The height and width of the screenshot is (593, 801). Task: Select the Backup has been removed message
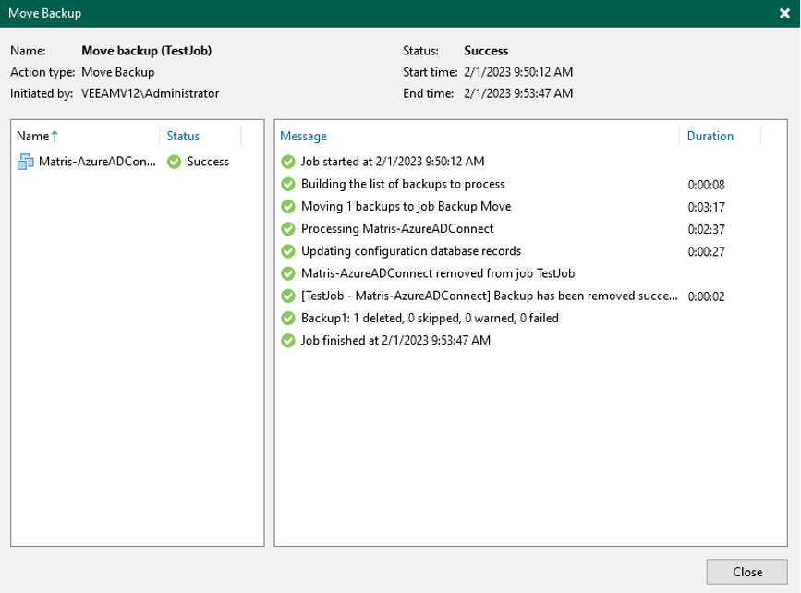490,296
